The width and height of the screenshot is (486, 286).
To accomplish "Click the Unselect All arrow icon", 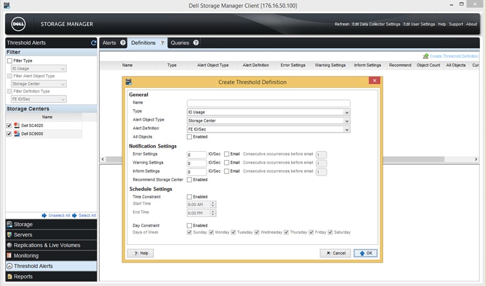I will [x=45, y=215].
